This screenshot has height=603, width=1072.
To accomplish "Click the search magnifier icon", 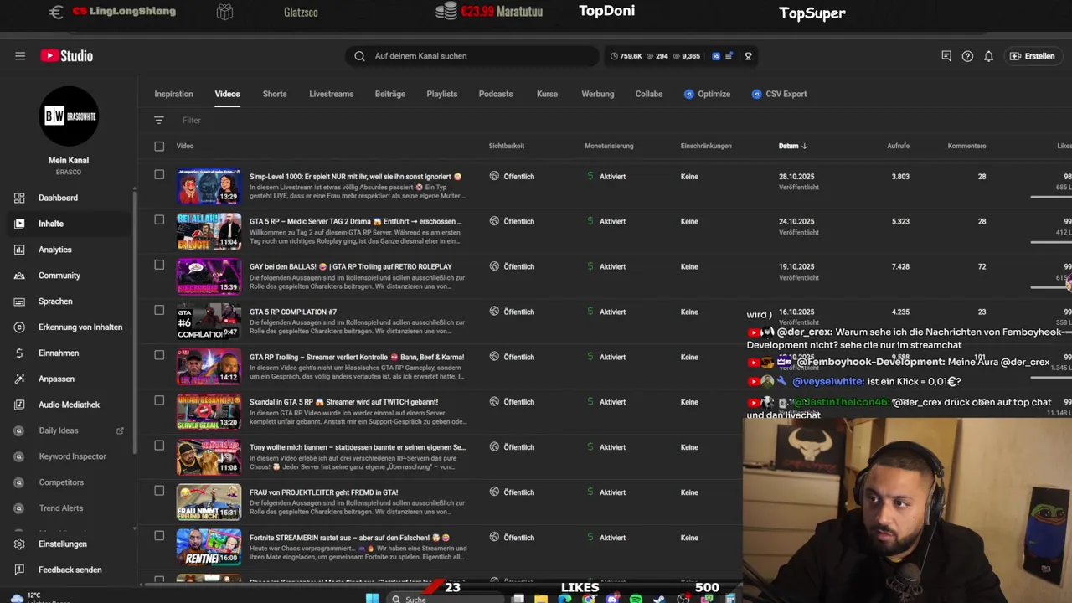I will 359,56.
